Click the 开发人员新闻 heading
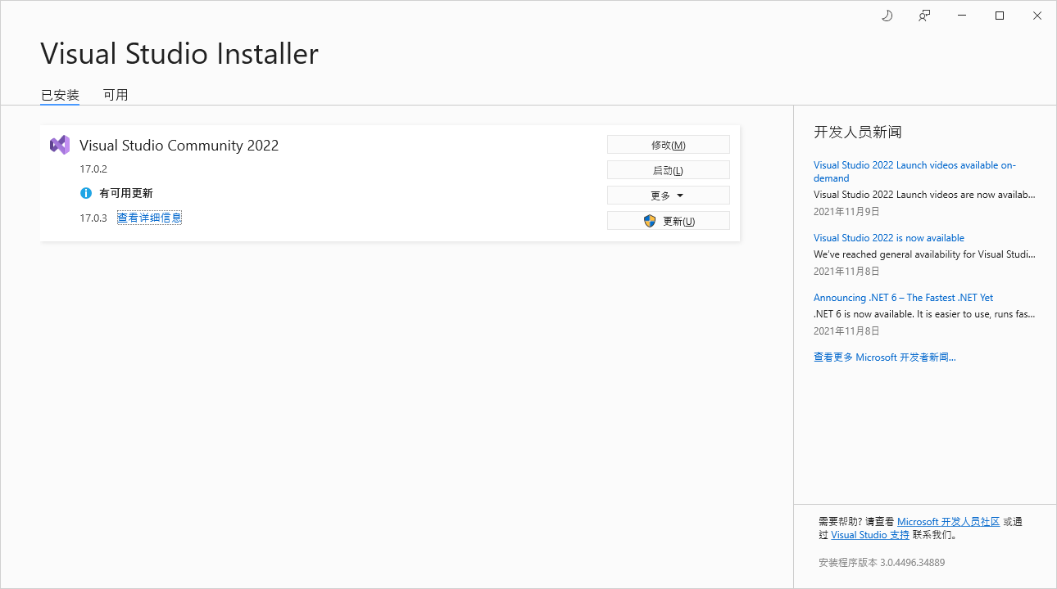Screen dimensions: 1057x589 pos(858,132)
